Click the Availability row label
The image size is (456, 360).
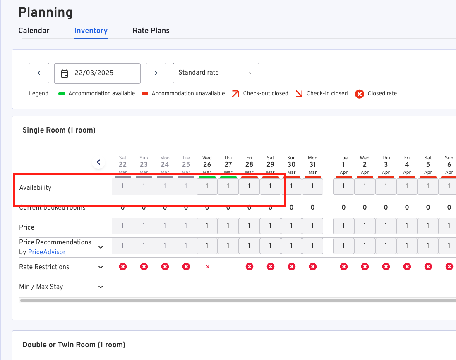point(35,188)
